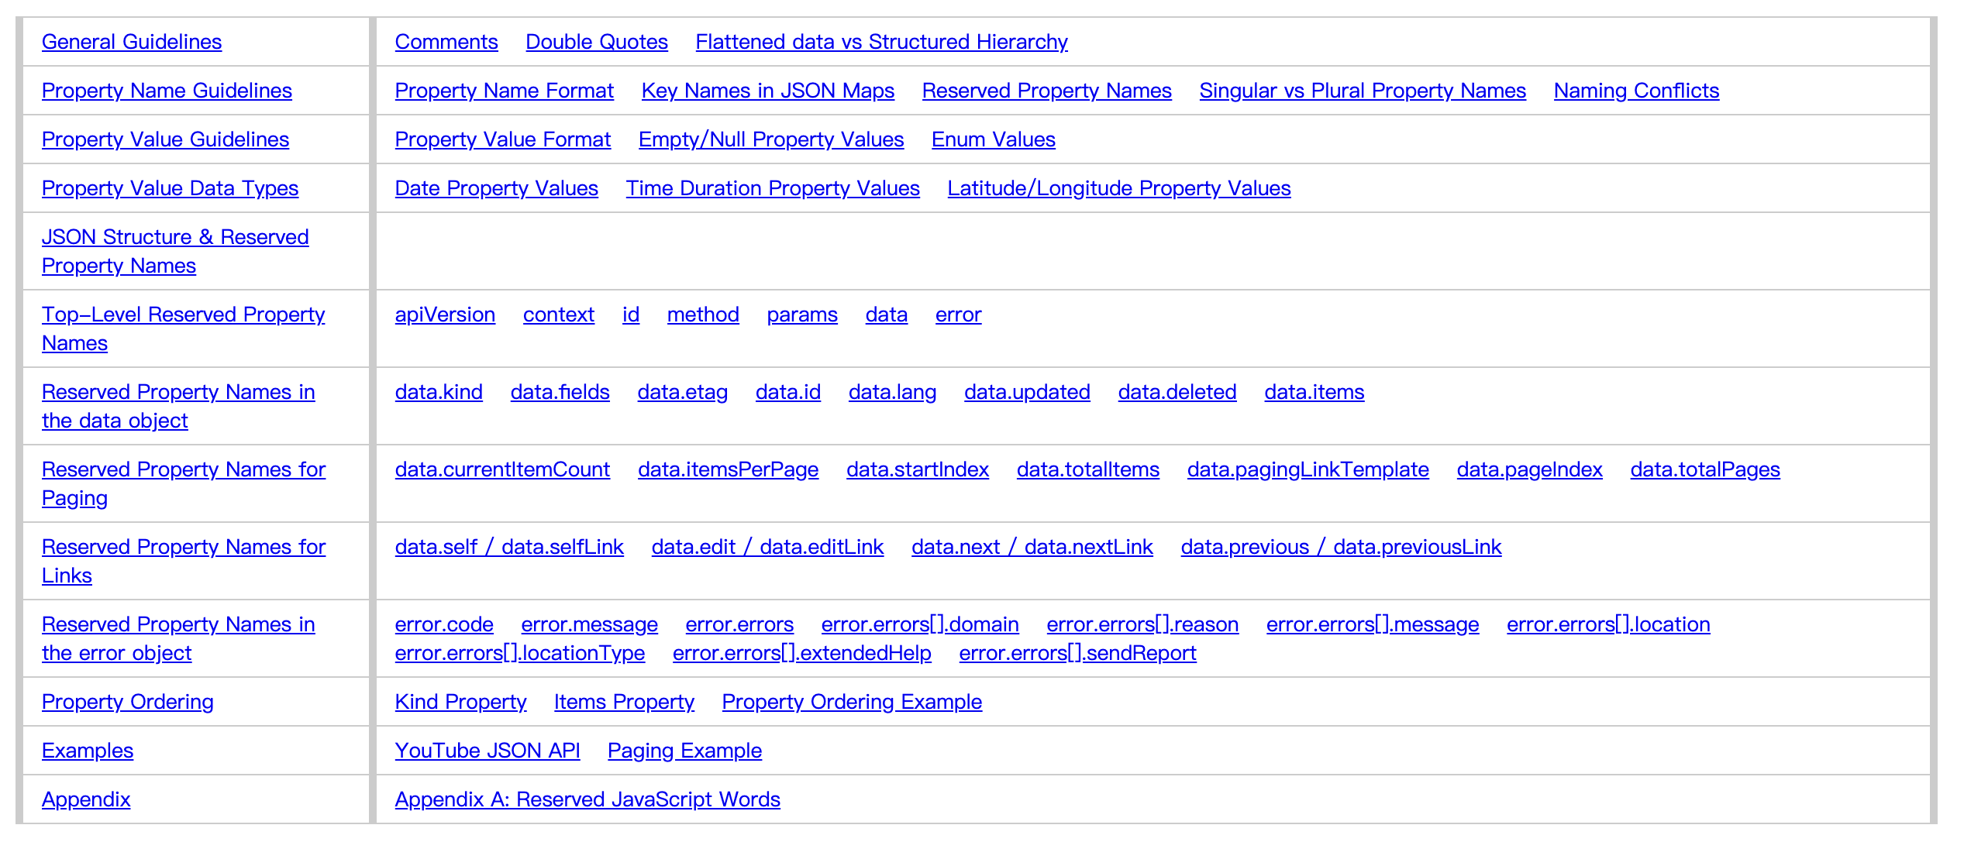1964x849 pixels.
Task: Open Key Names in JSON Maps
Action: (767, 91)
